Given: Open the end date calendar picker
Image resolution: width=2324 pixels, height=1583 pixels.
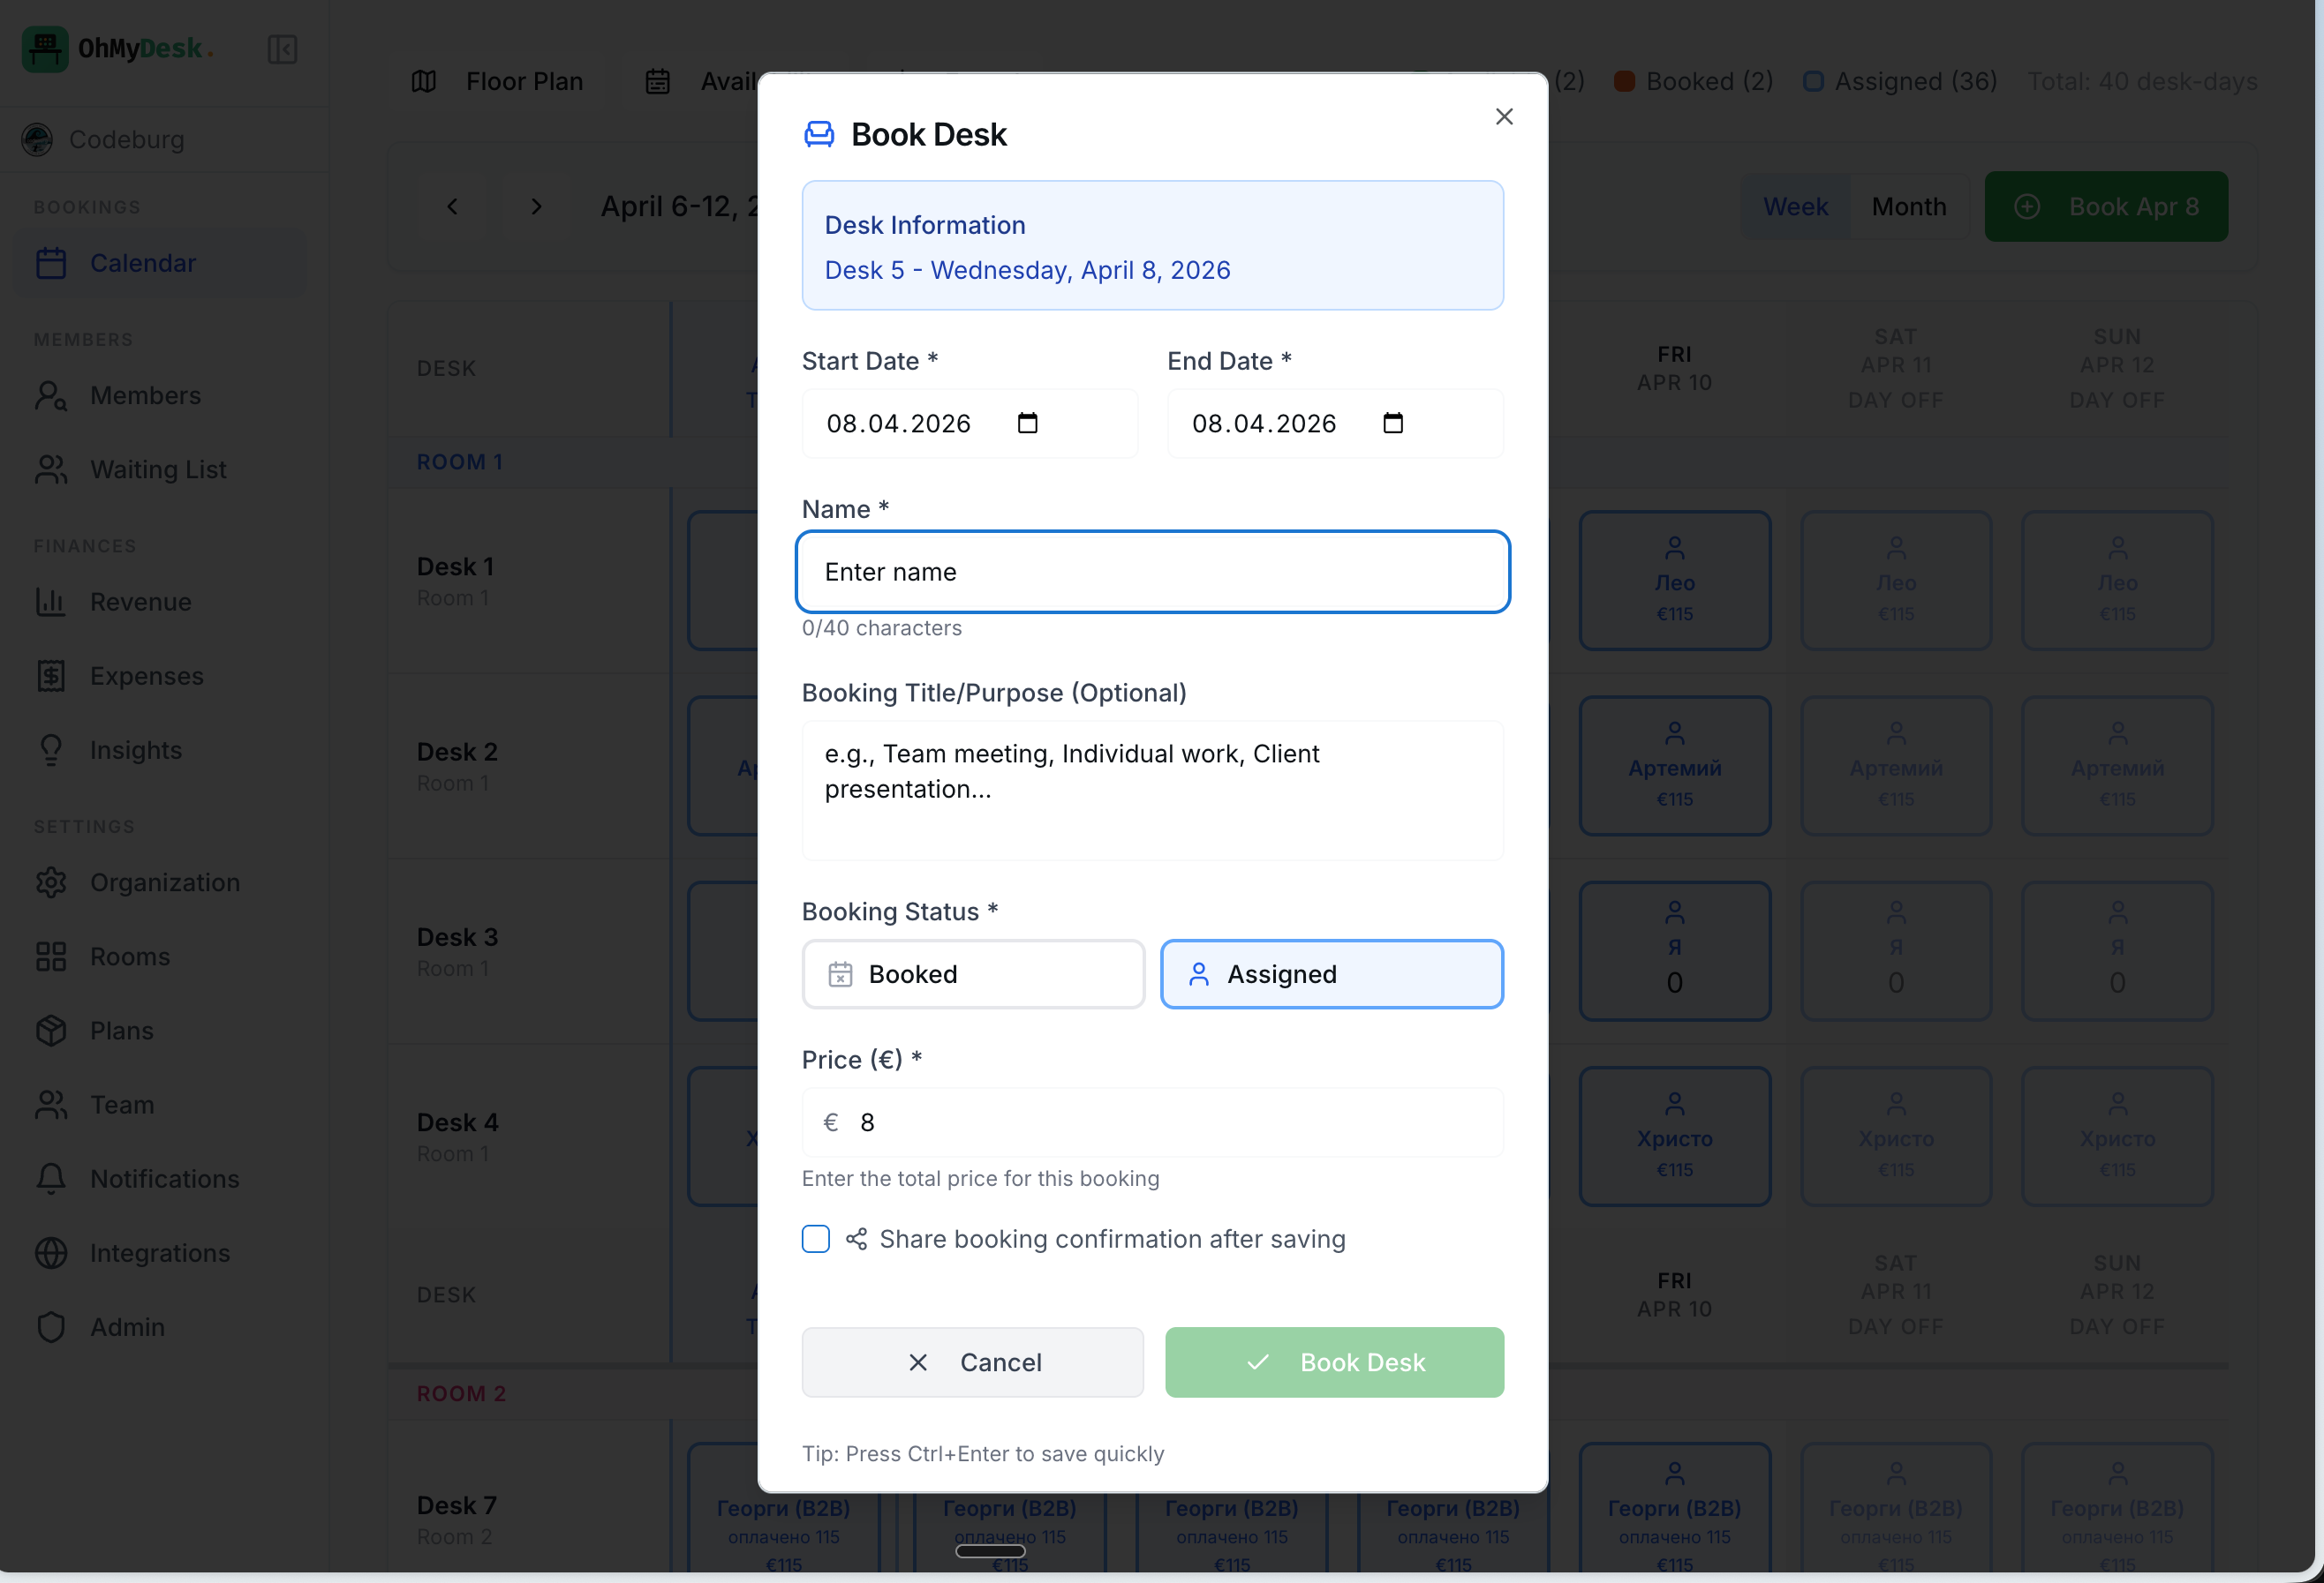Looking at the screenshot, I should pyautogui.click(x=1393, y=423).
